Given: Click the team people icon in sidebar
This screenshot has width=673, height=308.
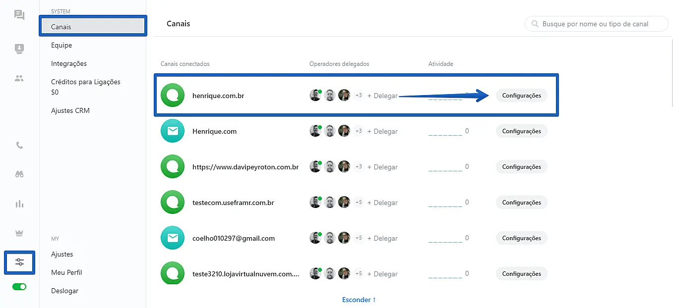Looking at the screenshot, I should click(19, 78).
